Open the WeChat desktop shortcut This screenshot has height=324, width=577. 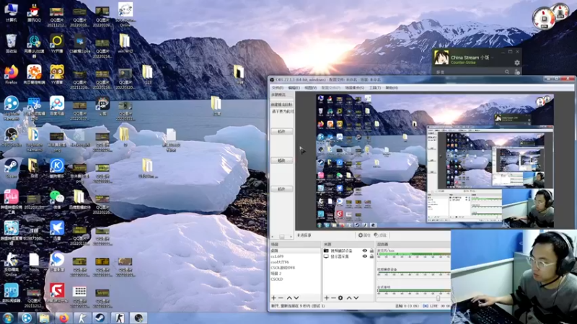coord(57,199)
